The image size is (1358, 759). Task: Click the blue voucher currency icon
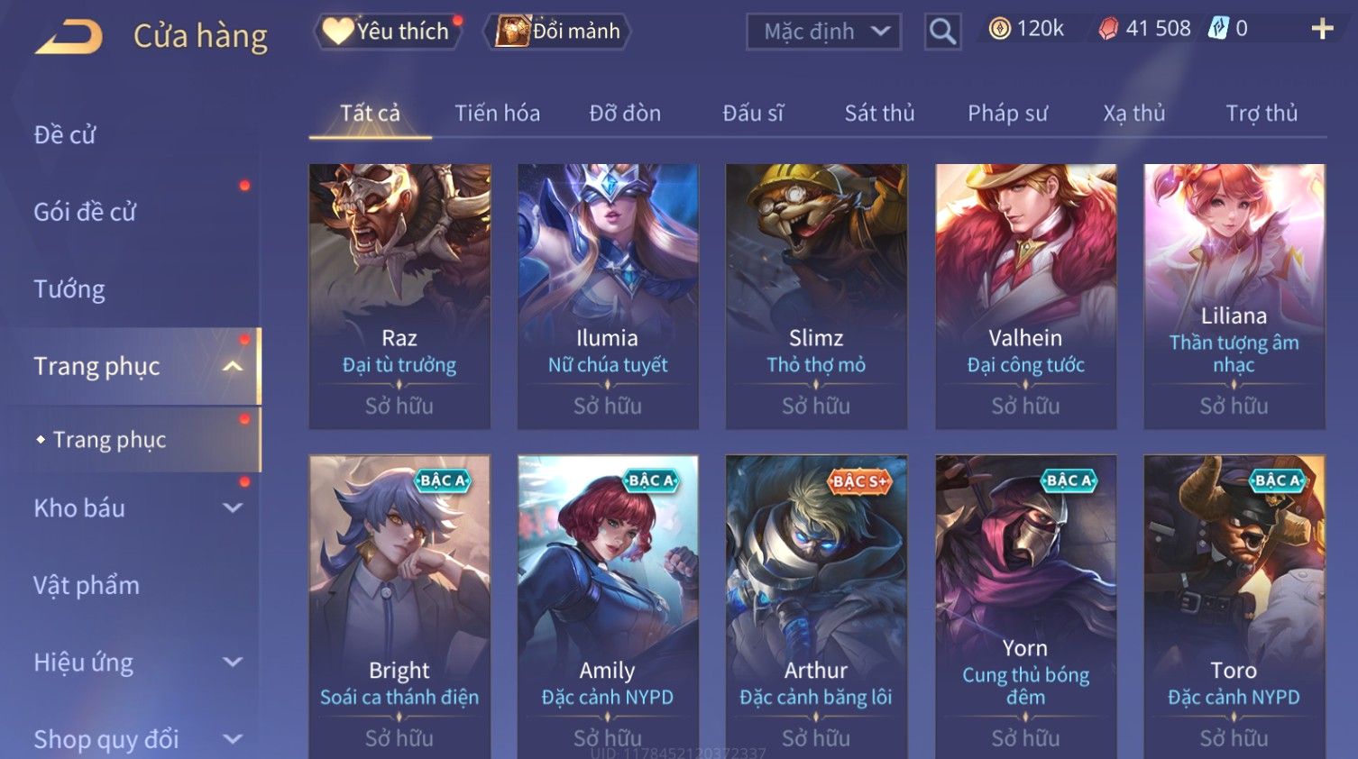click(1218, 29)
